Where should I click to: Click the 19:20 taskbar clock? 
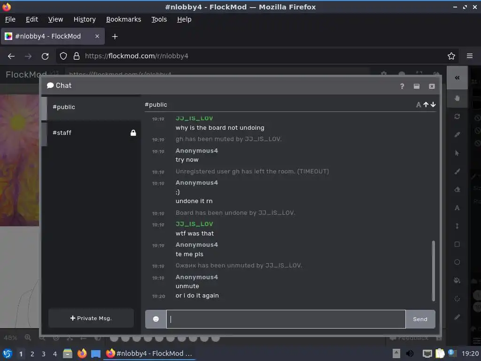tap(470, 353)
